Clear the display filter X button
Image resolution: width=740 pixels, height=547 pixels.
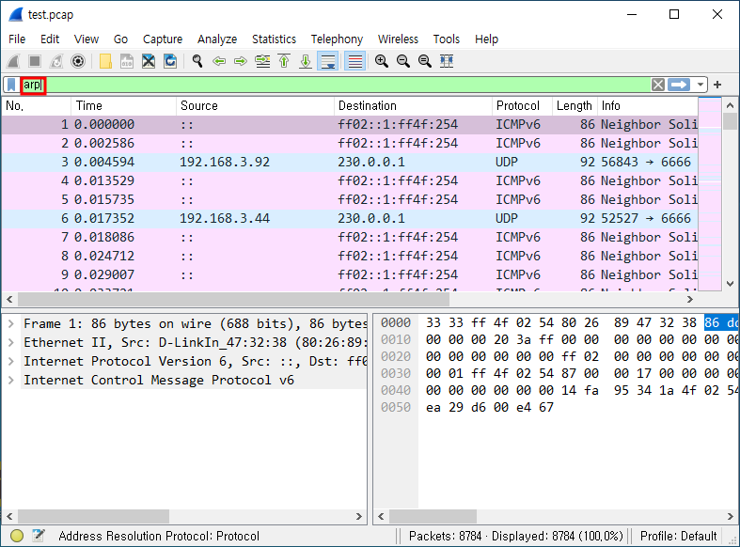[x=658, y=85]
